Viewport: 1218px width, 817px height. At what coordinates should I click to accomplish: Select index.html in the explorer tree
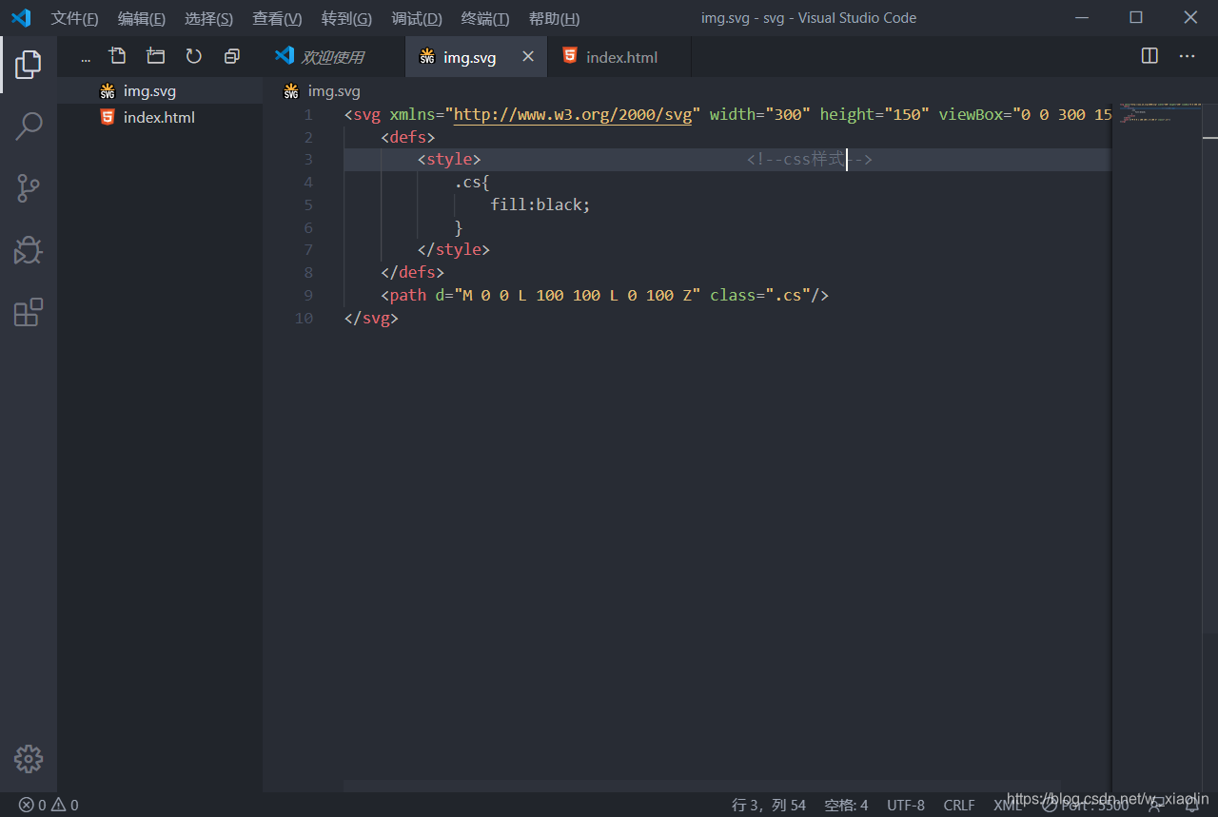tap(160, 117)
